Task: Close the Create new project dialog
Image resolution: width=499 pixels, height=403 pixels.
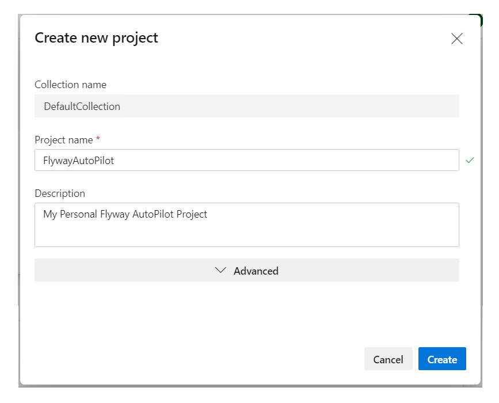Action: click(x=456, y=39)
